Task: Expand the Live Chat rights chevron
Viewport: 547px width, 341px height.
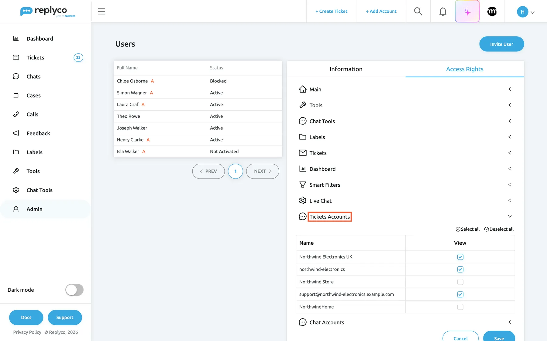Action: click(510, 200)
